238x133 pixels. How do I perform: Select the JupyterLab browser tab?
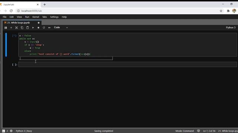click(20, 4)
